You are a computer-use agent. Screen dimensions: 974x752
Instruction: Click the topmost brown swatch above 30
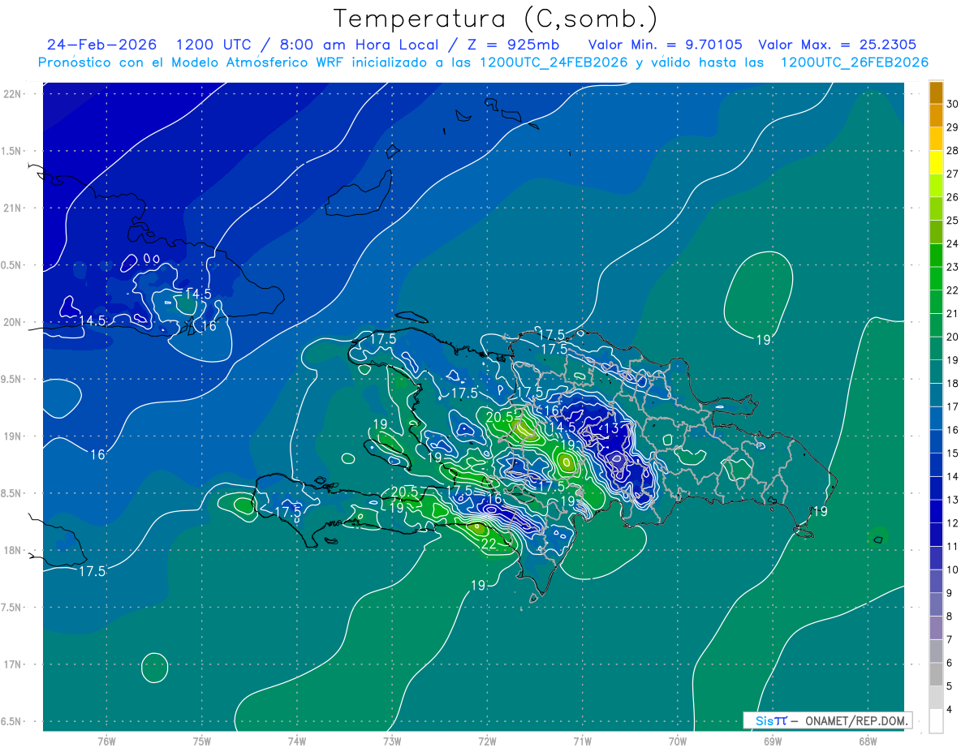936,92
